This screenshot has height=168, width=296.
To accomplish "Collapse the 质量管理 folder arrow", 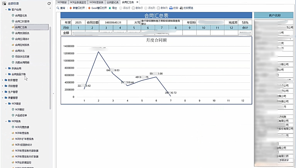I will [x=2, y=98].
